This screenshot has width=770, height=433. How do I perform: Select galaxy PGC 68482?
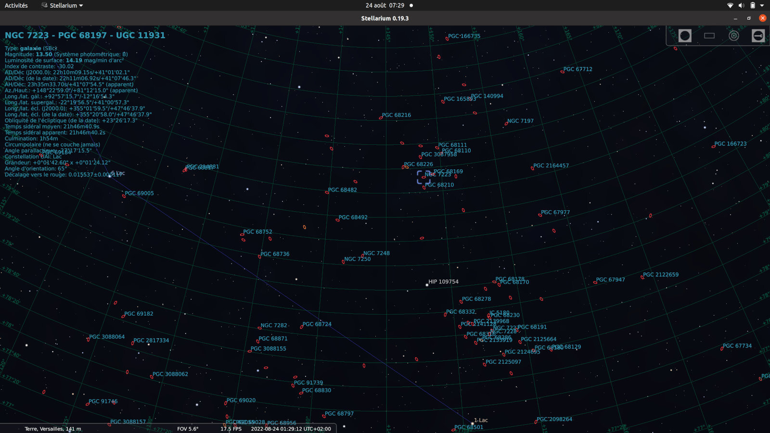(x=342, y=190)
